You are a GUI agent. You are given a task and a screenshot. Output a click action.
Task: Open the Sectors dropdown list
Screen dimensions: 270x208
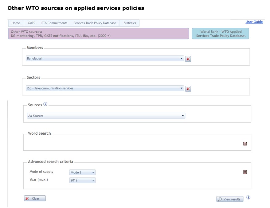(x=105, y=88)
